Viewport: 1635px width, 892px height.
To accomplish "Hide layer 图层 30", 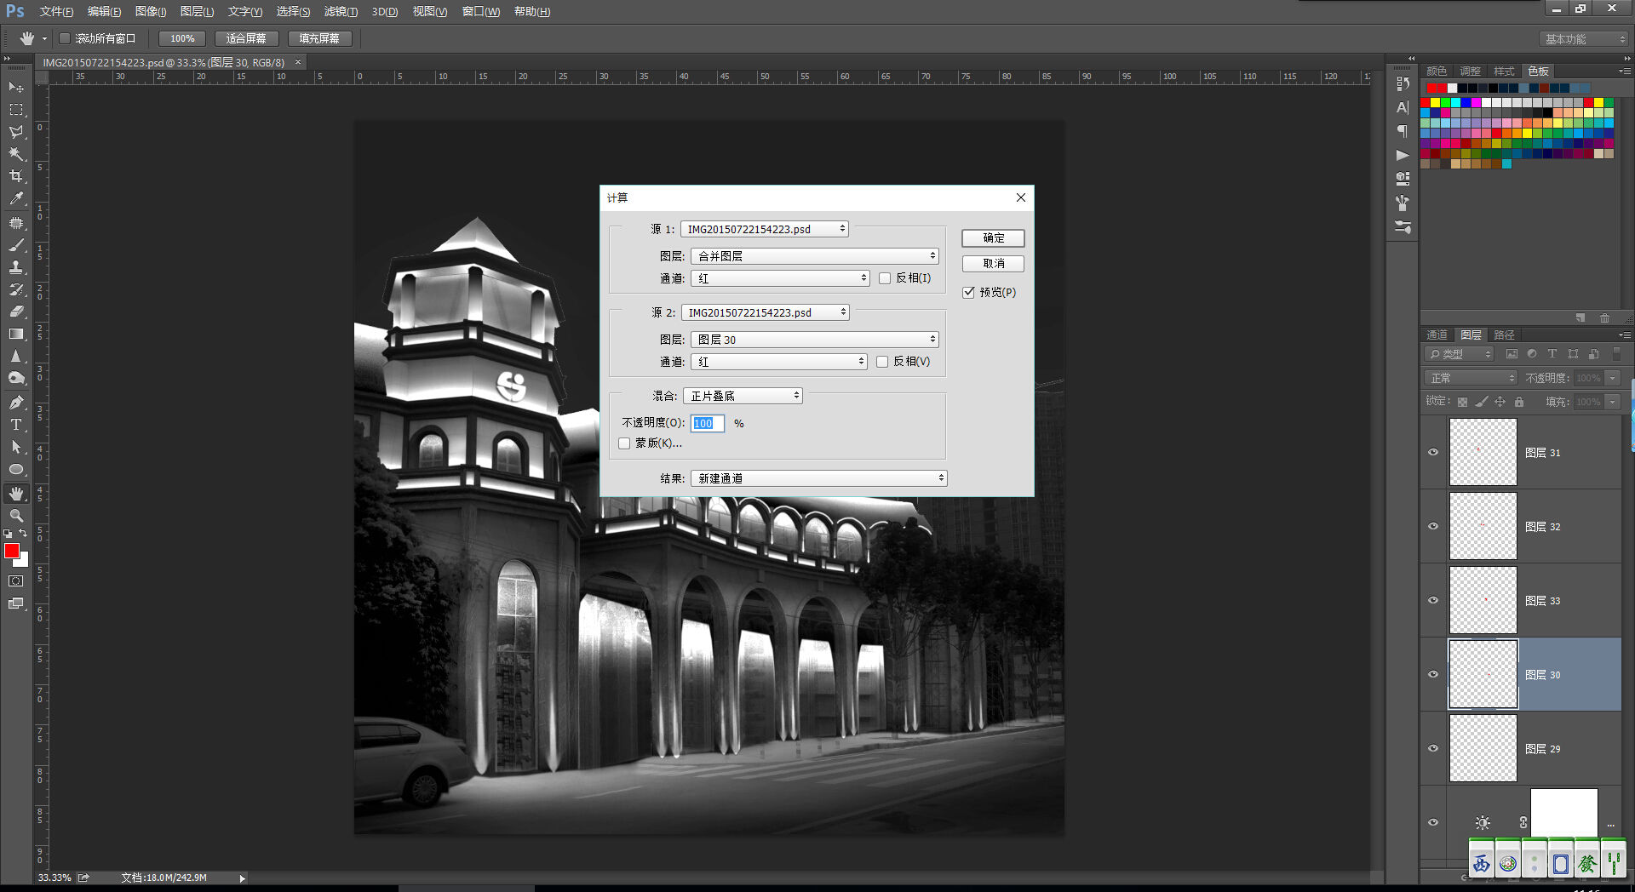I will click(1433, 674).
